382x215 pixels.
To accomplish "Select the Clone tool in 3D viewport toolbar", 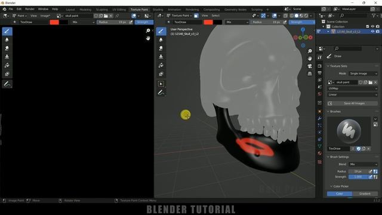I will pyautogui.click(x=161, y=57).
